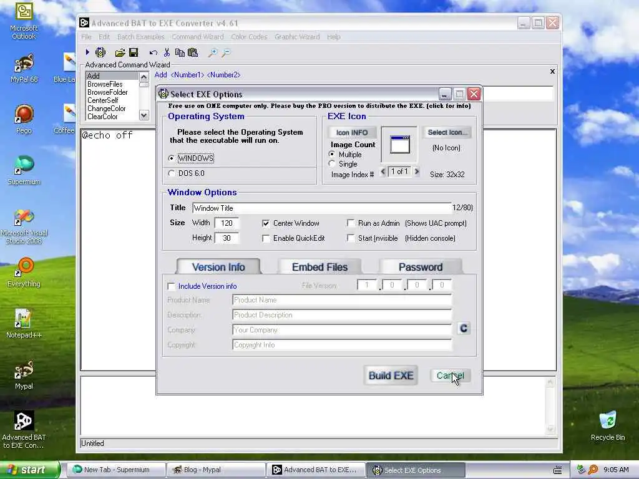The width and height of the screenshot is (639, 479).
Task: Select the DOS 6.0 radio button
Action: tap(171, 173)
